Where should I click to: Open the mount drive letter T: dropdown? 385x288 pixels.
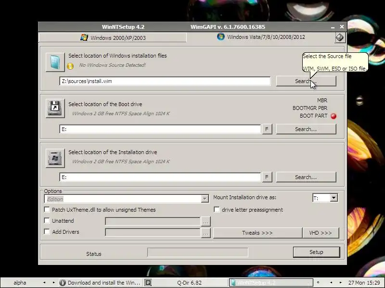pos(334,198)
